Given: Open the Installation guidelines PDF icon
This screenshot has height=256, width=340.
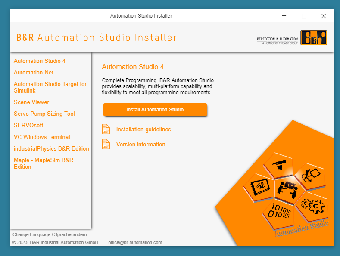Looking at the screenshot, I should click(106, 129).
